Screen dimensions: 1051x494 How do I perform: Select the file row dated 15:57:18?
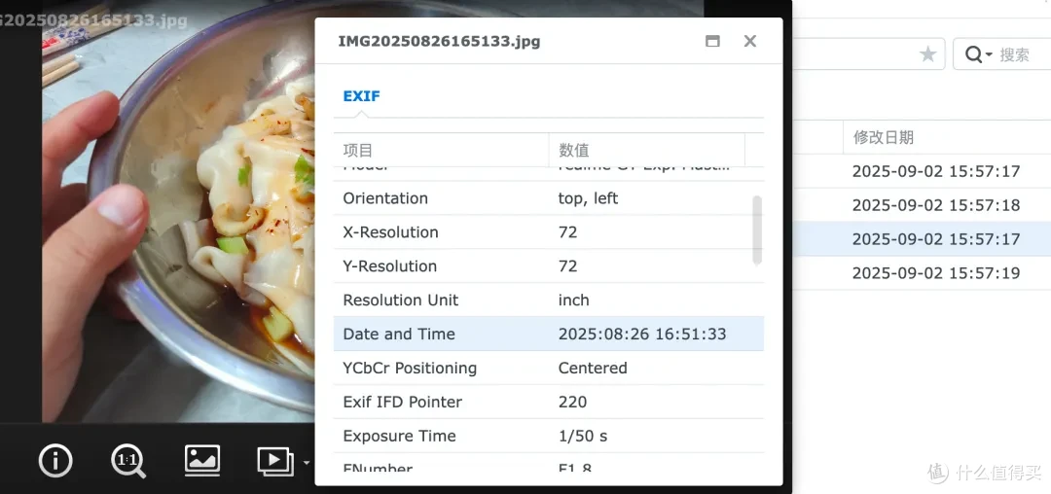(922, 205)
